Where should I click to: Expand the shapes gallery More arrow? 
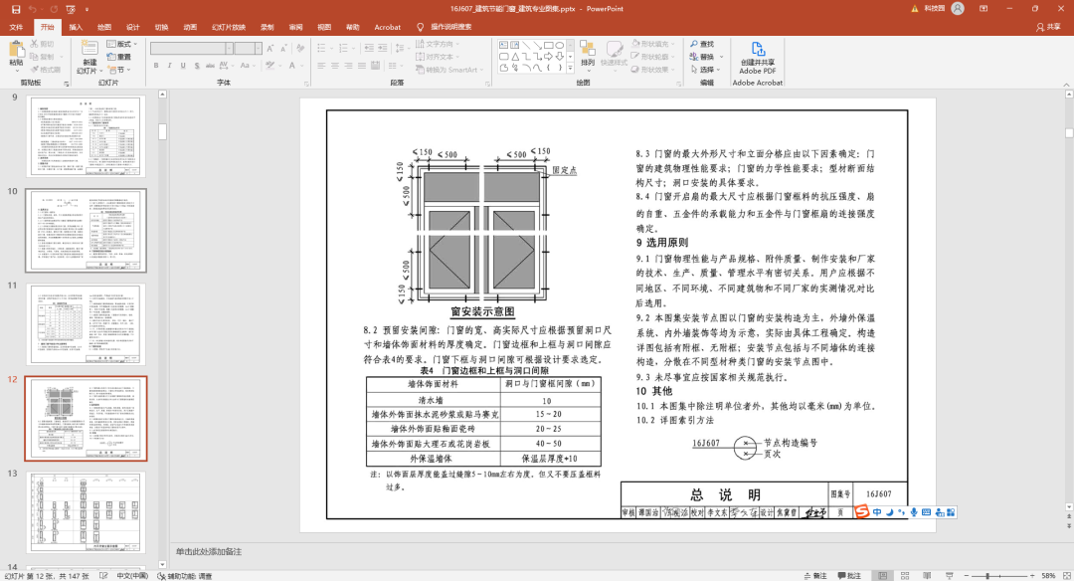click(571, 68)
